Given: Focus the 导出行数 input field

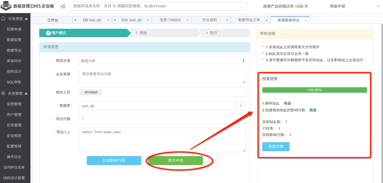Looking at the screenshot, I should point(162,119).
